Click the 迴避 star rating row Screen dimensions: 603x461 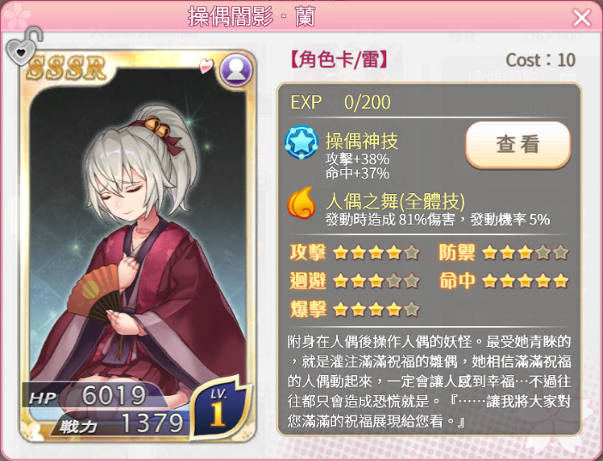(x=354, y=281)
